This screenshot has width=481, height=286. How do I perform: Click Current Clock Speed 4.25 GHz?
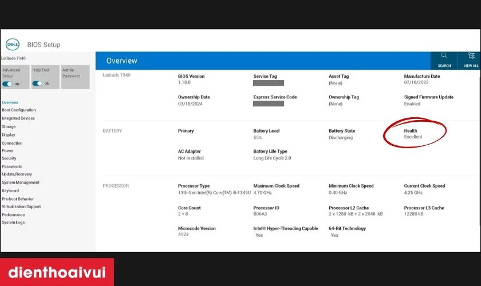click(x=413, y=193)
